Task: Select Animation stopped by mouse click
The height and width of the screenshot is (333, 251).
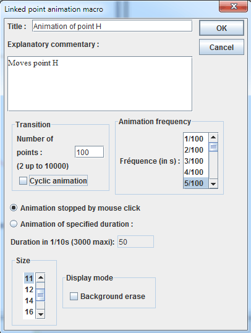Action: click(x=14, y=208)
